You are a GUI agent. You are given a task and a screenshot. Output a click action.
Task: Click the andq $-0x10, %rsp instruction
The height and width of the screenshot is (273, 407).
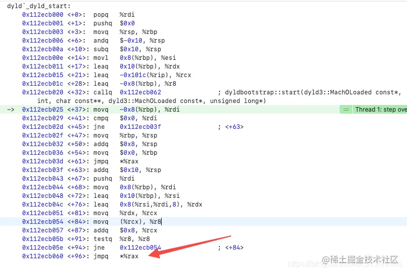click(129, 41)
